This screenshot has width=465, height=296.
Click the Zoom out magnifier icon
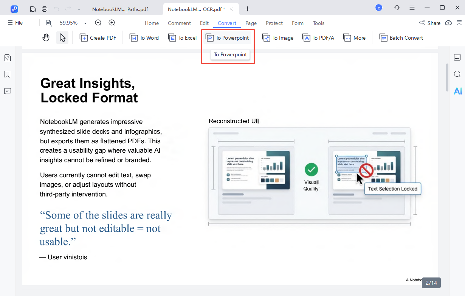[98, 23]
